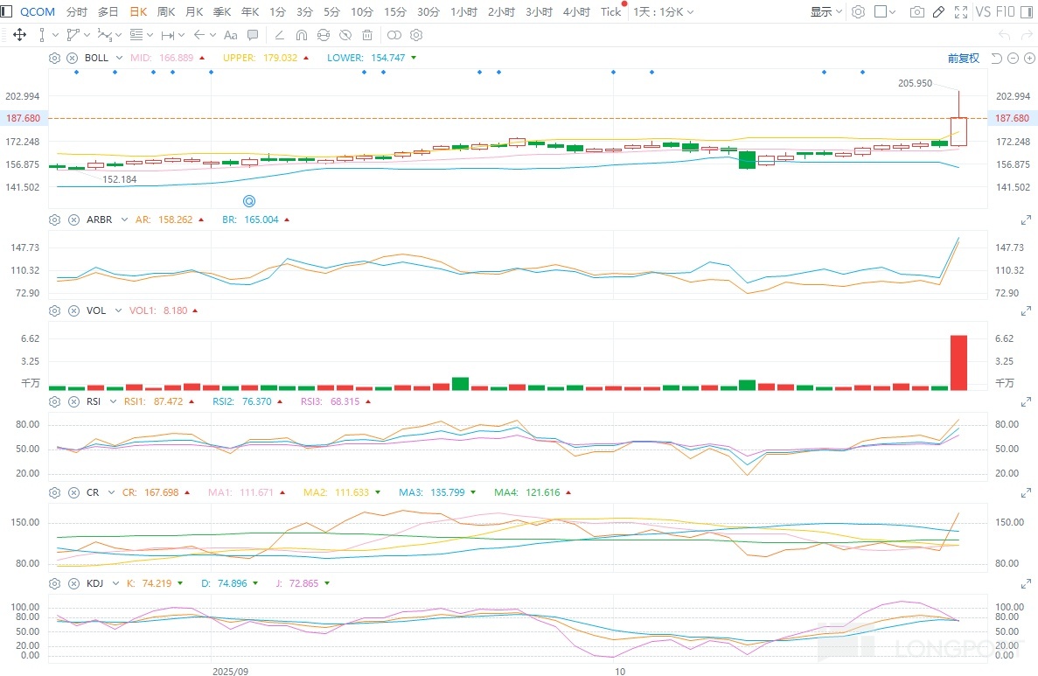This screenshot has width=1038, height=676.
Task: Click the 前复权 adjustment link
Action: [x=963, y=59]
